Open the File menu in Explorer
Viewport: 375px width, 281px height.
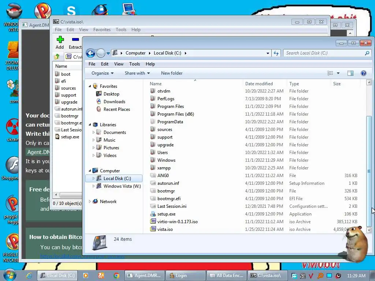(92, 64)
